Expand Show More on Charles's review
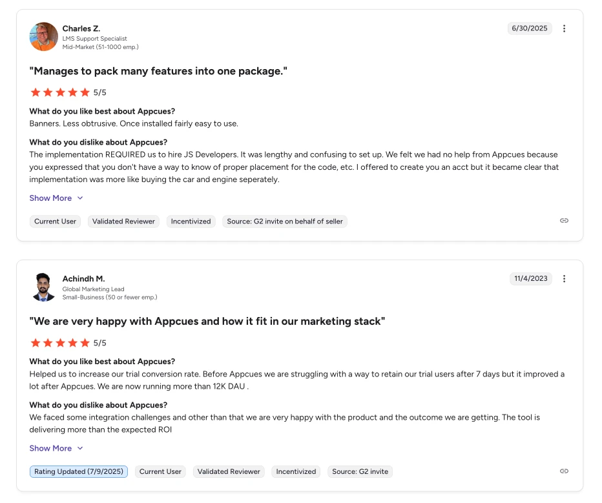 click(x=50, y=198)
